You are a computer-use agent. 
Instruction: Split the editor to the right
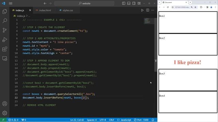(x=147, y=10)
